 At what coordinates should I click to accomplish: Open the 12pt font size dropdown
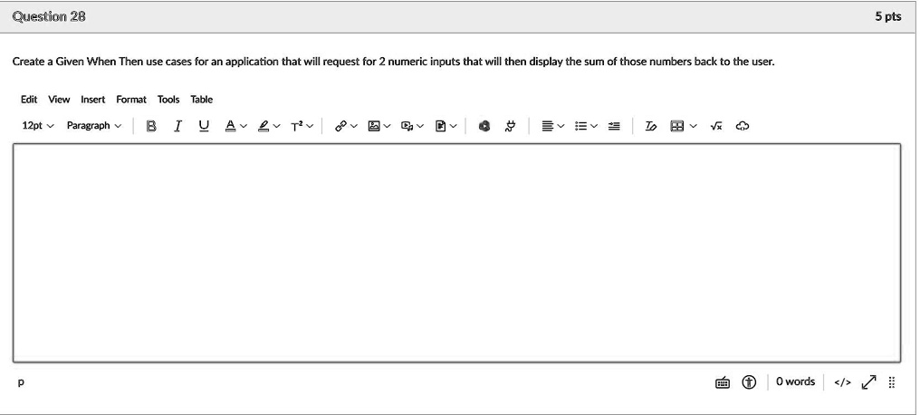(x=38, y=126)
